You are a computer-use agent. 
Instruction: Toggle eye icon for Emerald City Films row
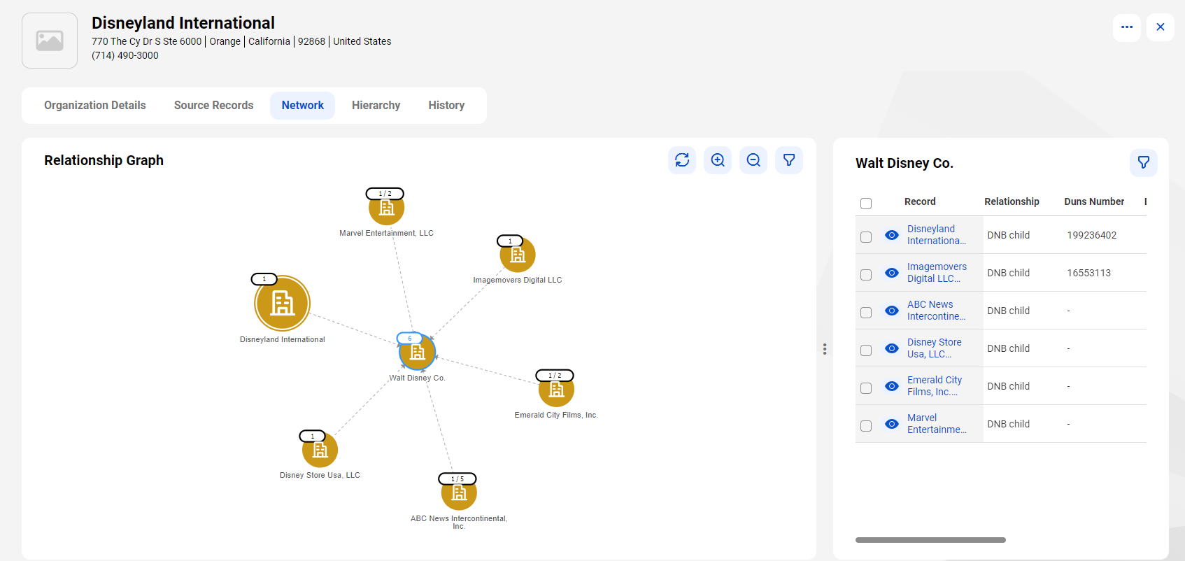point(892,386)
